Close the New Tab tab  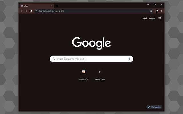[x=51, y=6]
